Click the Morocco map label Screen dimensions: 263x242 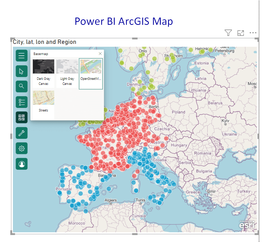[77, 223]
